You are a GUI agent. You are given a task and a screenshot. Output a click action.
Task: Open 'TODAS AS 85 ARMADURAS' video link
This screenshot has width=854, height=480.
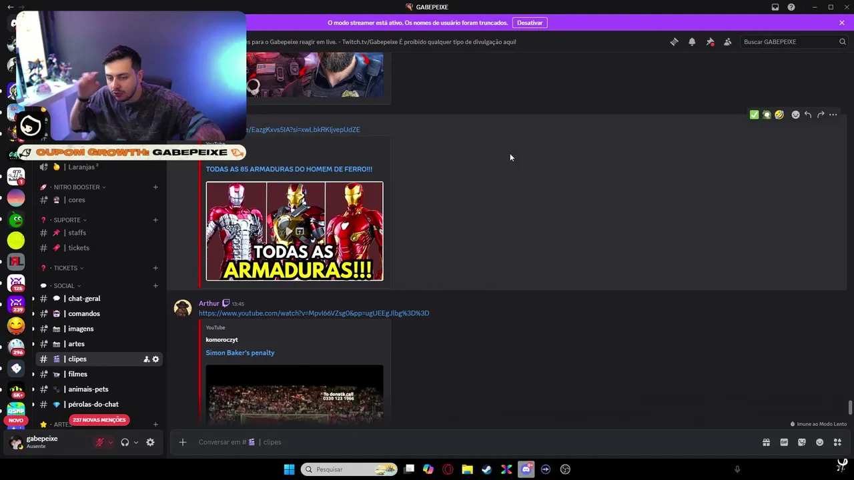click(x=289, y=169)
